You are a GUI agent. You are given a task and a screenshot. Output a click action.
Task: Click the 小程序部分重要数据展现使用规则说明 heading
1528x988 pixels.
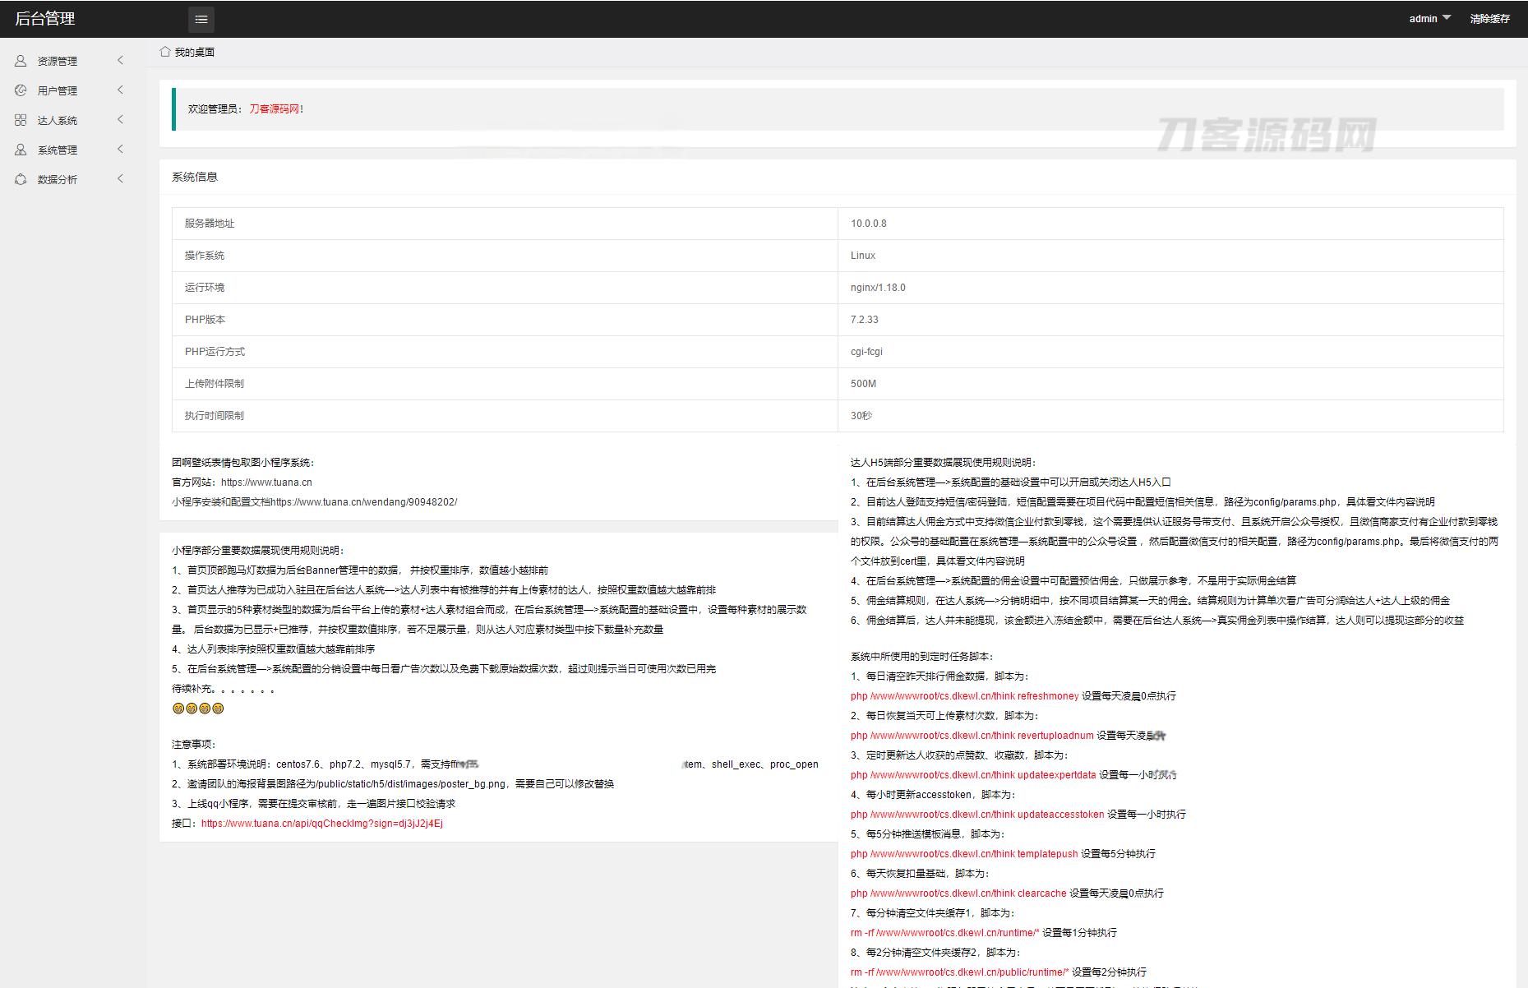[x=259, y=551]
